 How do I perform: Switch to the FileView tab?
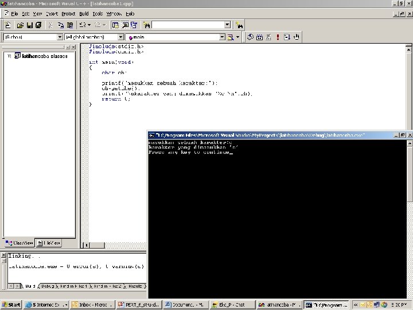pyautogui.click(x=48, y=243)
